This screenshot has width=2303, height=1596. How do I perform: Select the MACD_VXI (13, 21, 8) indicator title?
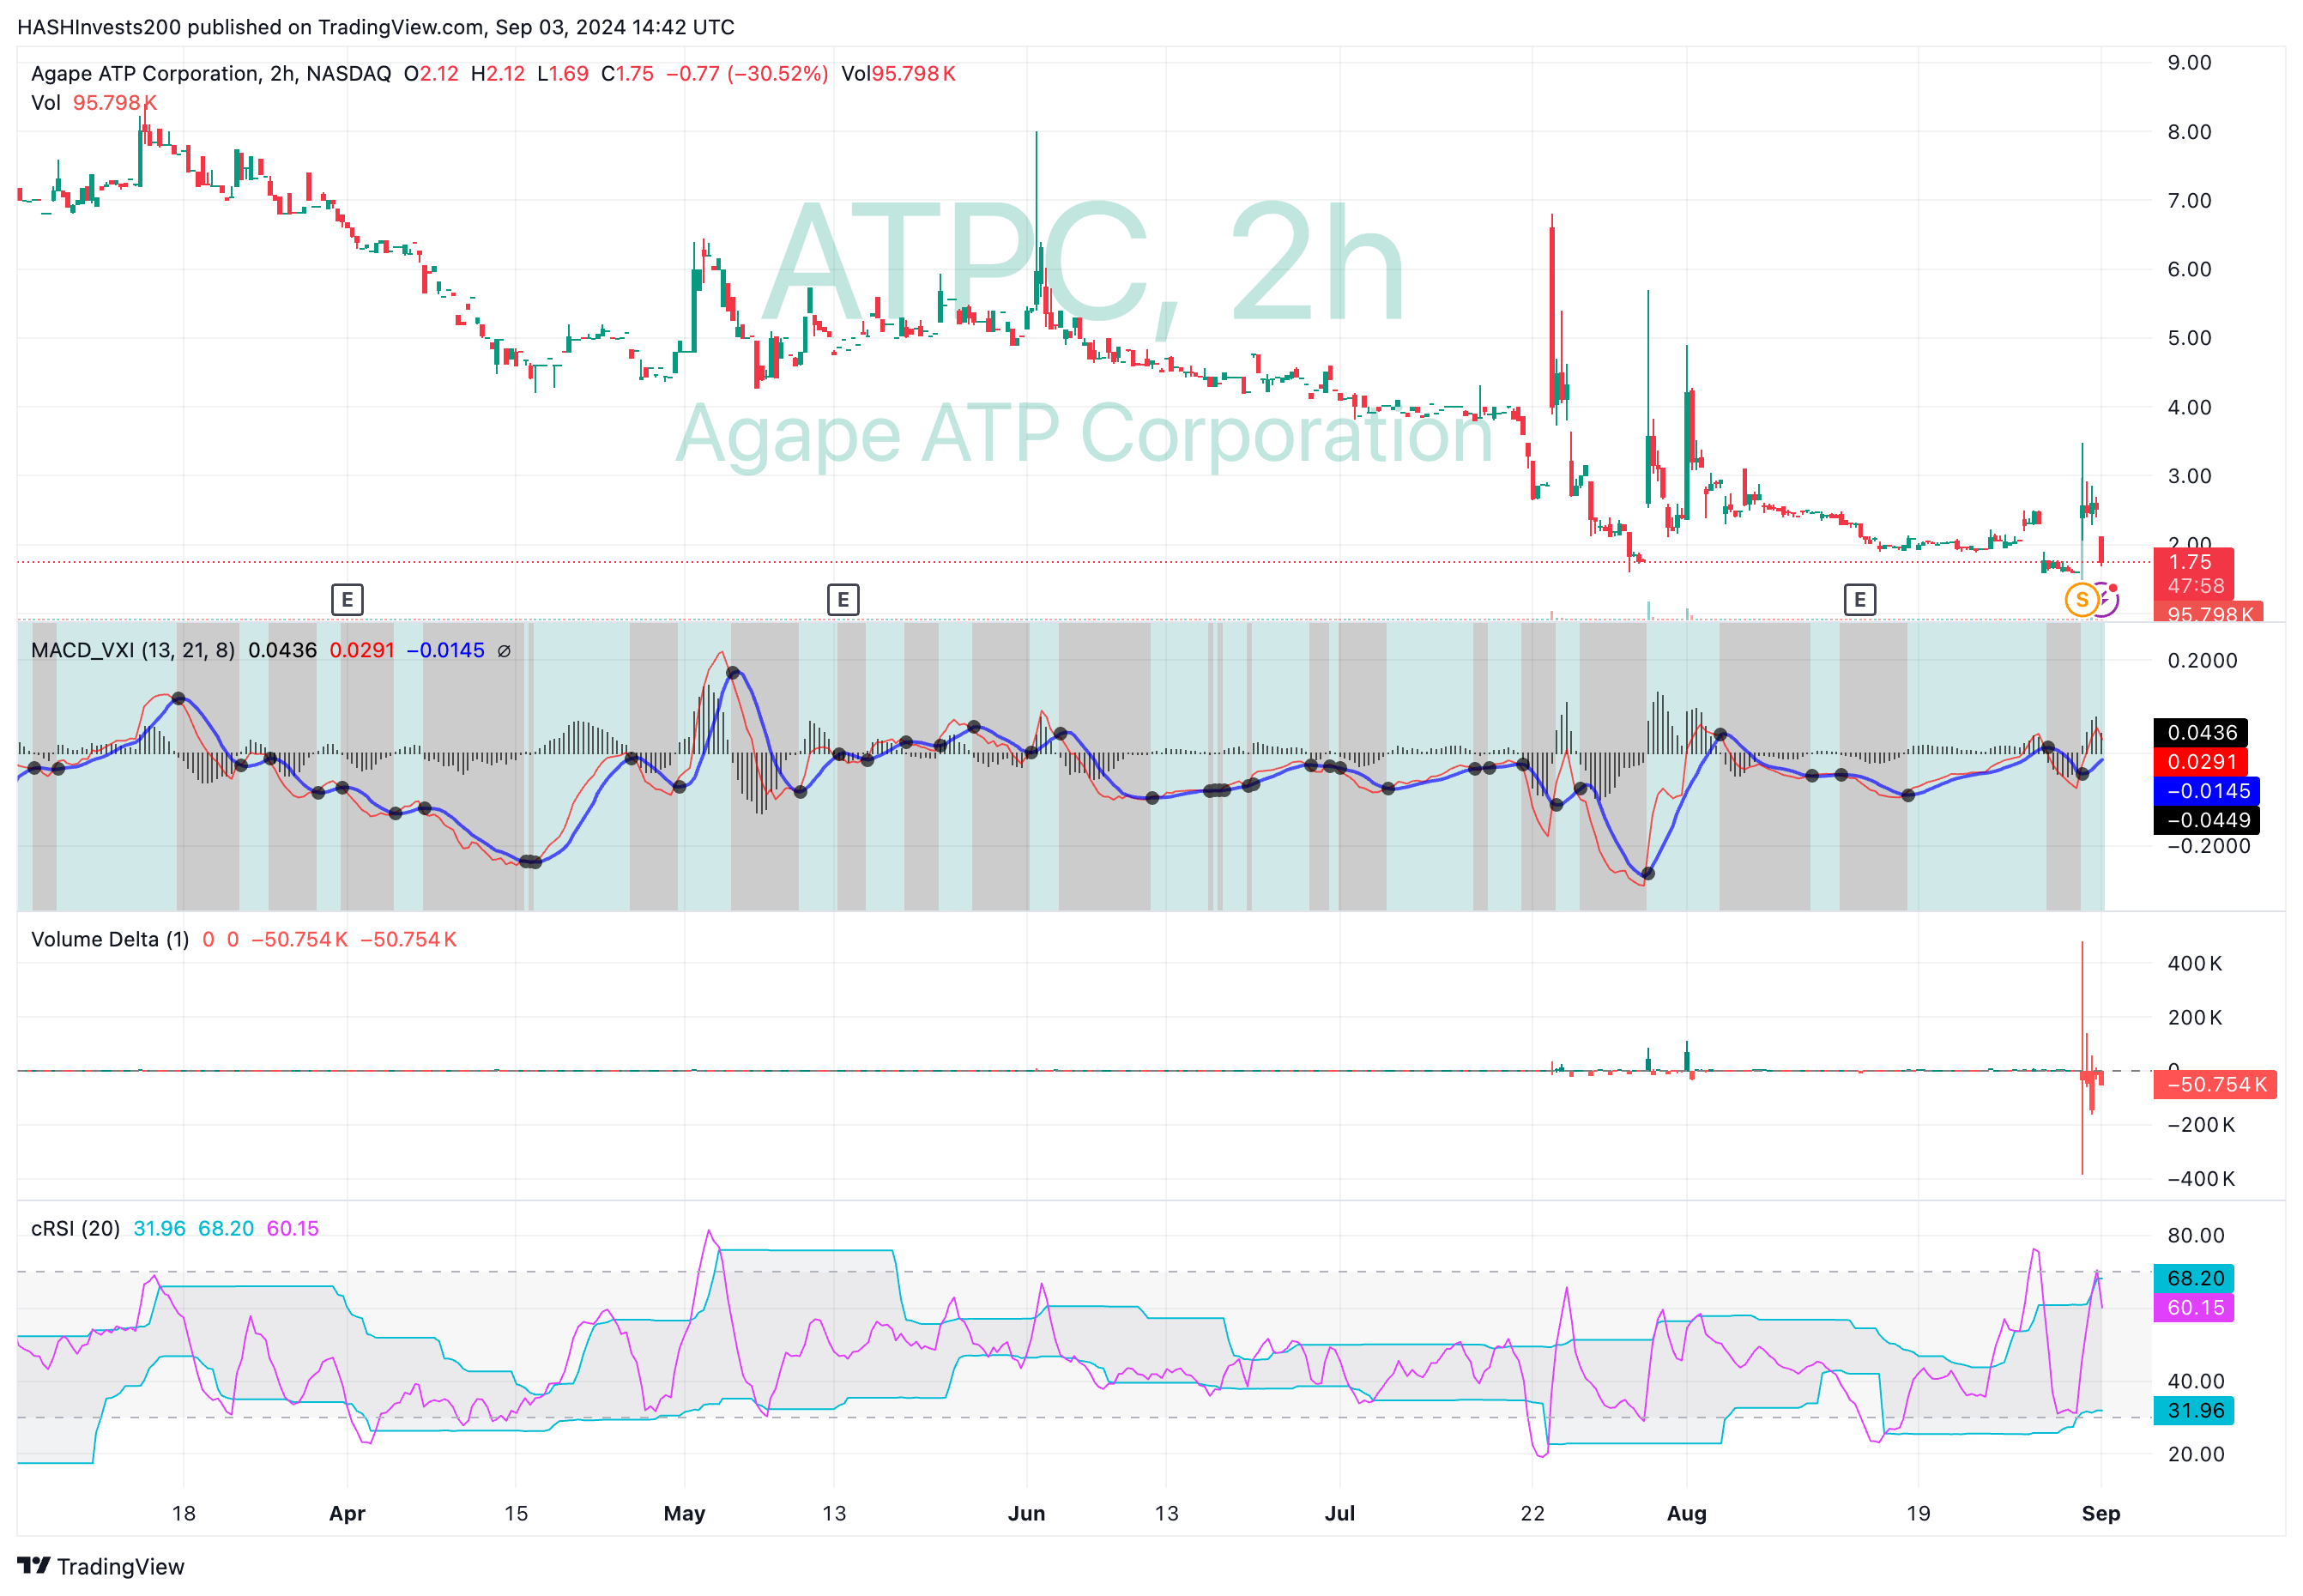tap(133, 651)
